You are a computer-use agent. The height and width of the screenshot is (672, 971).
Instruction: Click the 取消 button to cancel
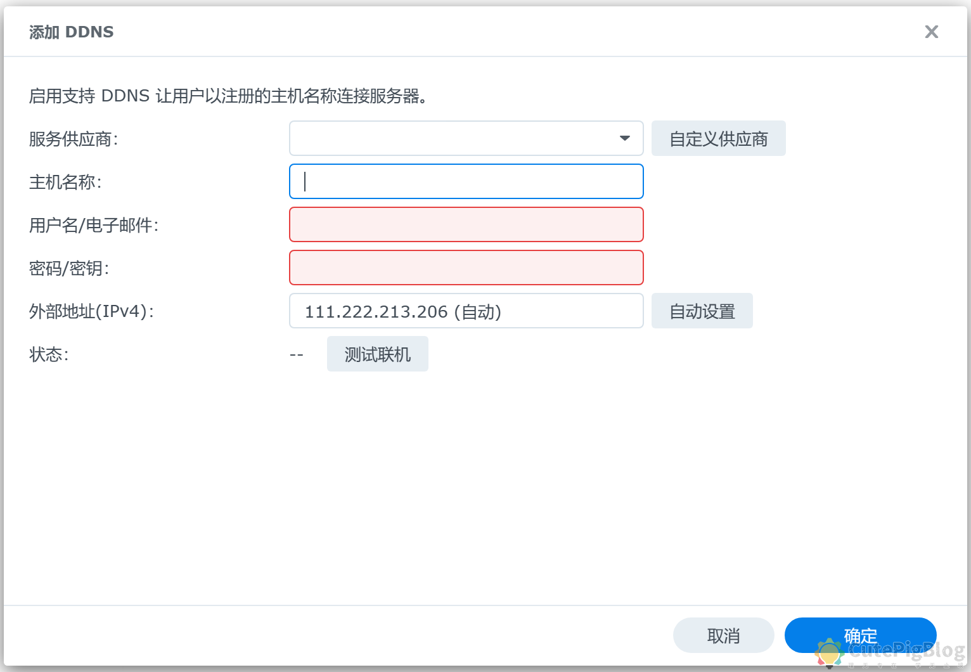tap(723, 635)
